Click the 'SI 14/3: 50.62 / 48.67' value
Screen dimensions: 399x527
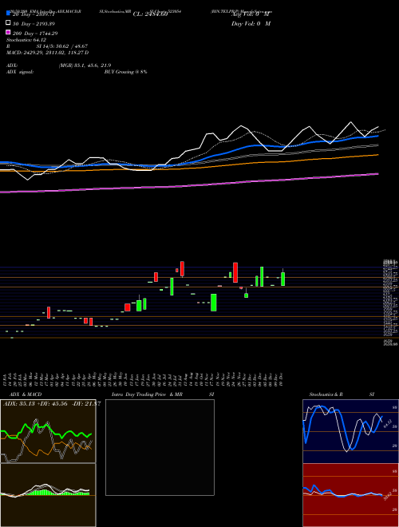(62, 46)
